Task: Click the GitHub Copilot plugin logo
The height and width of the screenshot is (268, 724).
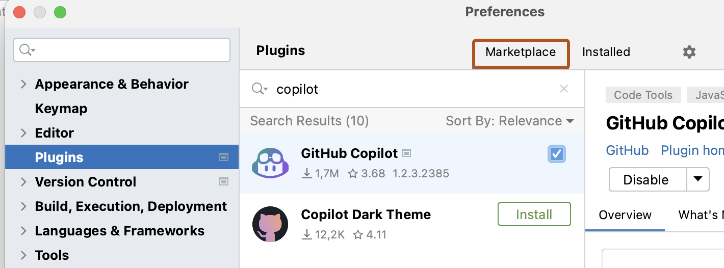Action: coord(270,163)
